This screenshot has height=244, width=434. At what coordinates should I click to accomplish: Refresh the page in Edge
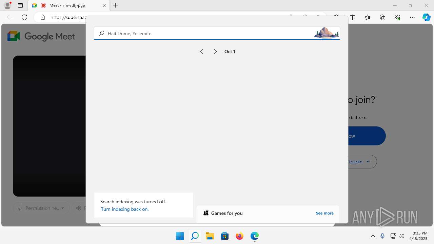[24, 17]
